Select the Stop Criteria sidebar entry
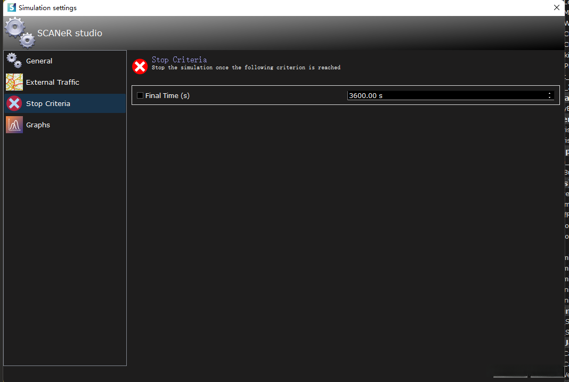The height and width of the screenshot is (382, 569). click(x=65, y=103)
